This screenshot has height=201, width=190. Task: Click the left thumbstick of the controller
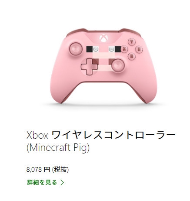pyautogui.click(x=76, y=49)
